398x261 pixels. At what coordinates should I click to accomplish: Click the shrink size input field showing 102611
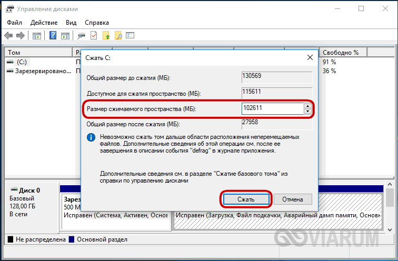pos(272,109)
